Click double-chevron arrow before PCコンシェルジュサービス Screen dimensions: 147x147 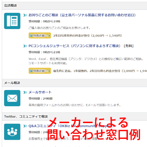(25, 46)
